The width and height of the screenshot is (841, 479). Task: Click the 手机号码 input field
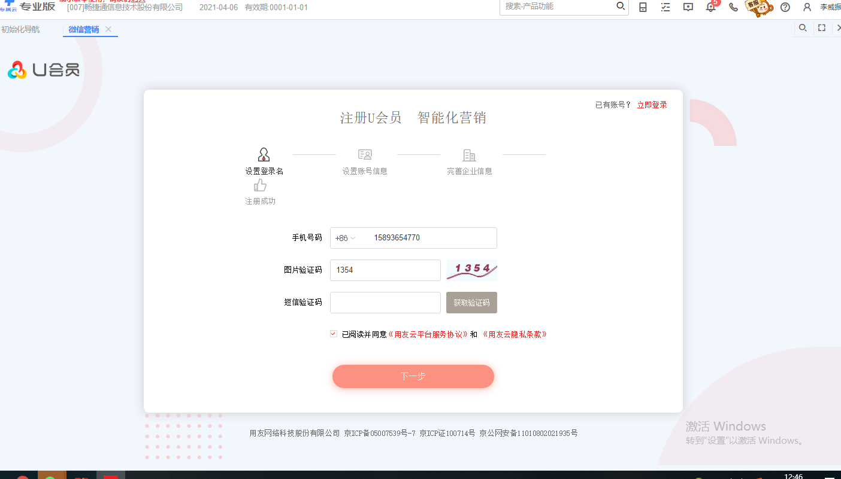[413, 238]
